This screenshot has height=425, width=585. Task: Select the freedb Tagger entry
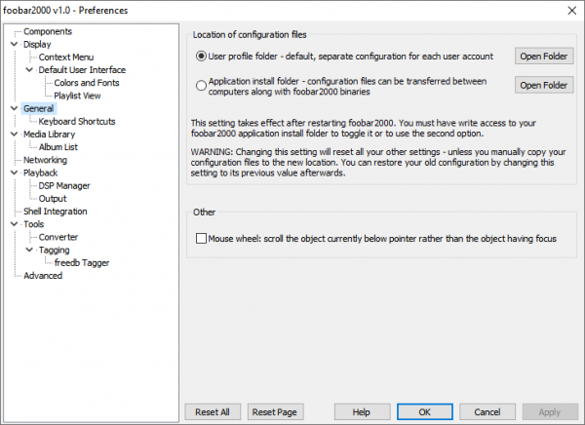[83, 262]
